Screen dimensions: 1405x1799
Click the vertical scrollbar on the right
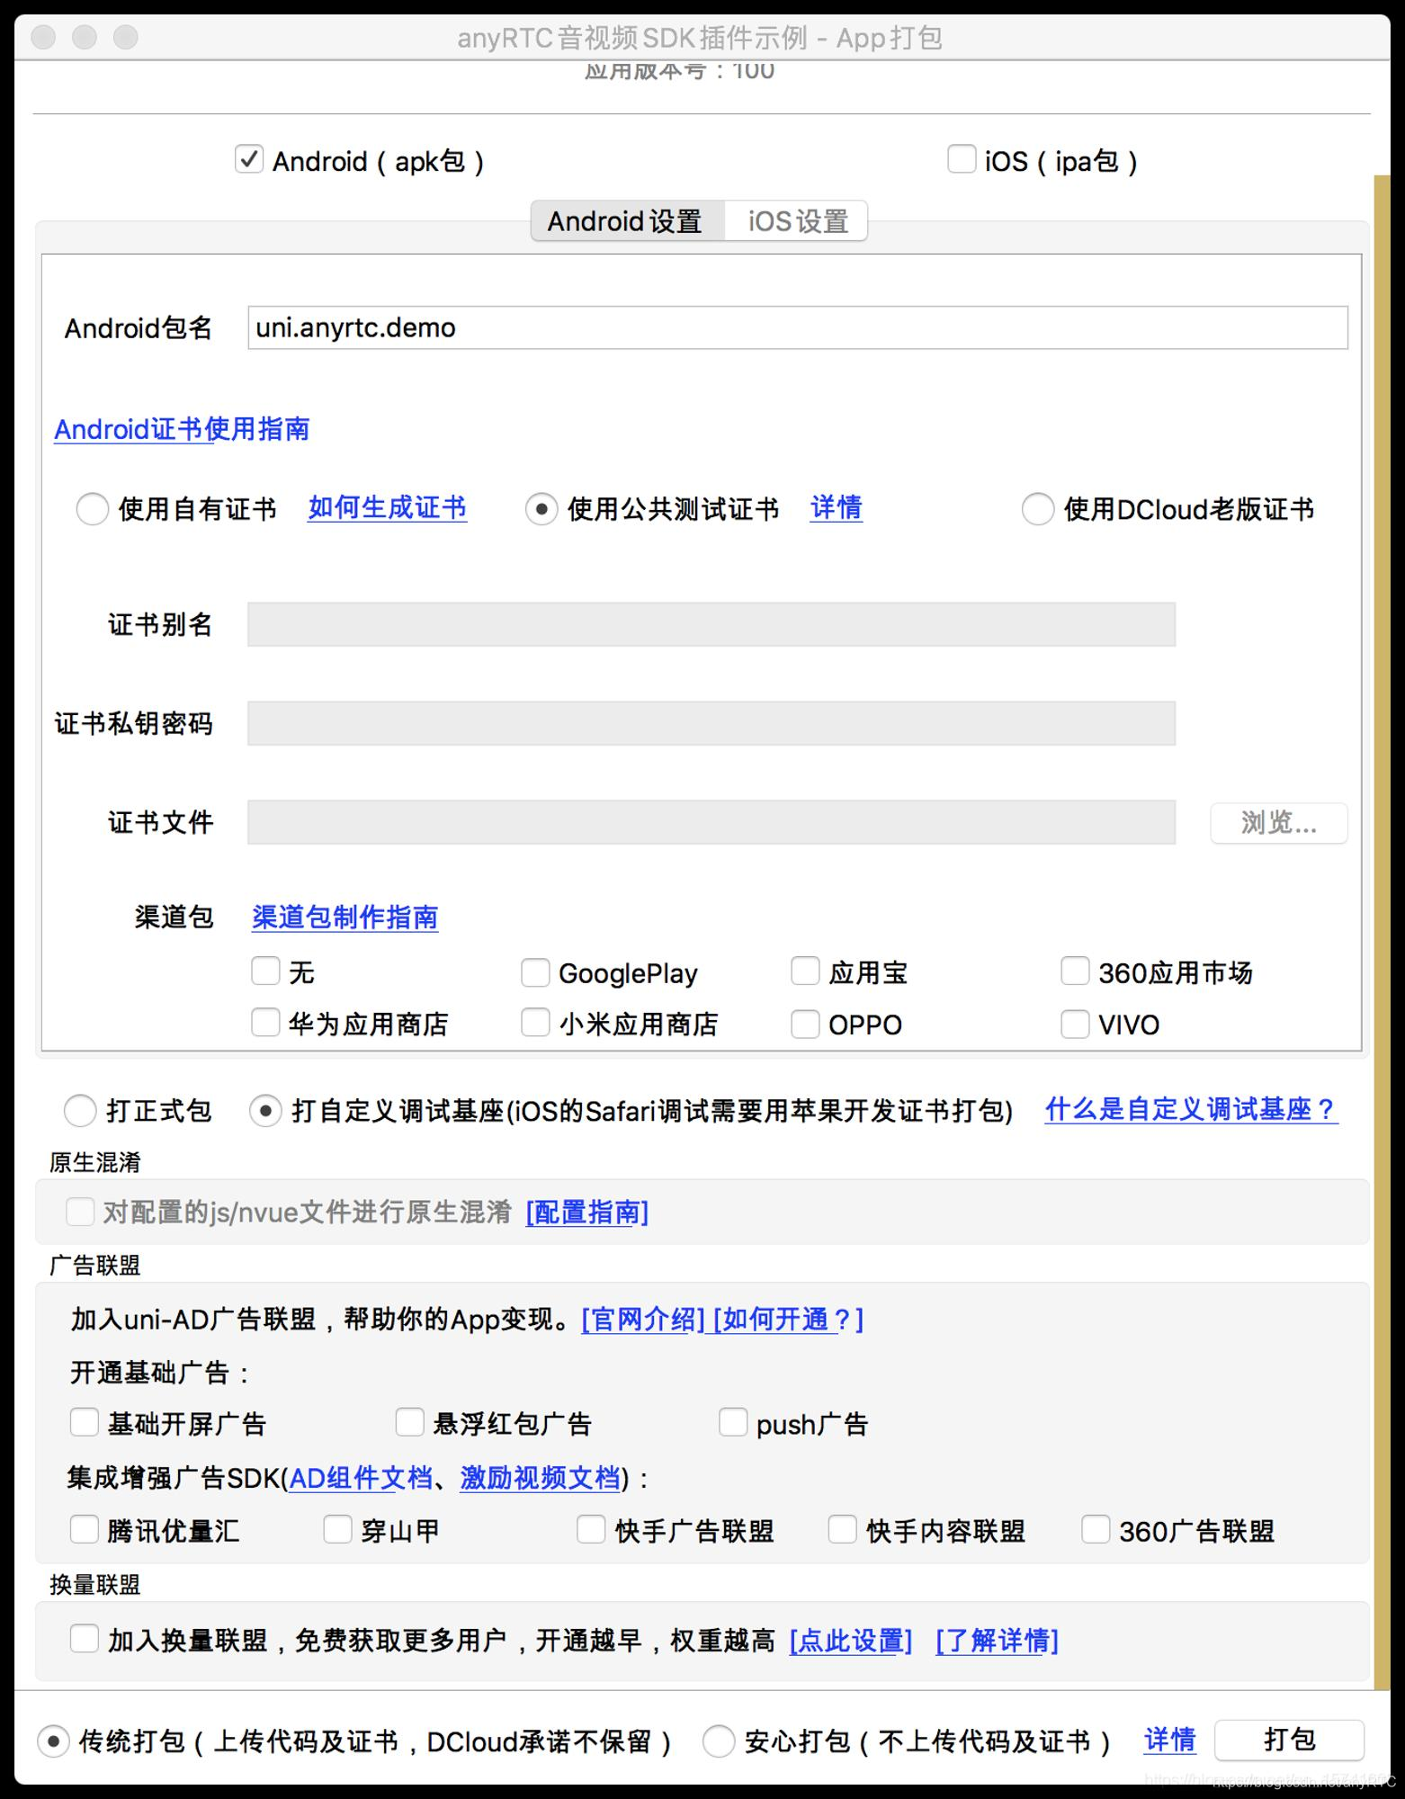pos(1383,933)
